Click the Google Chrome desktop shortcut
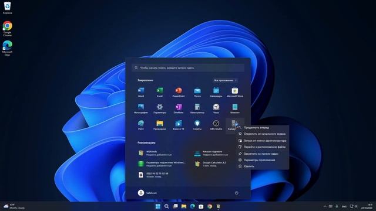Viewport: 376px width, 211px height. 7,29
